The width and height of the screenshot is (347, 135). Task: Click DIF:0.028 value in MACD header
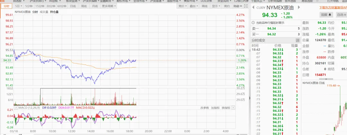pyautogui.click(x=49, y=108)
